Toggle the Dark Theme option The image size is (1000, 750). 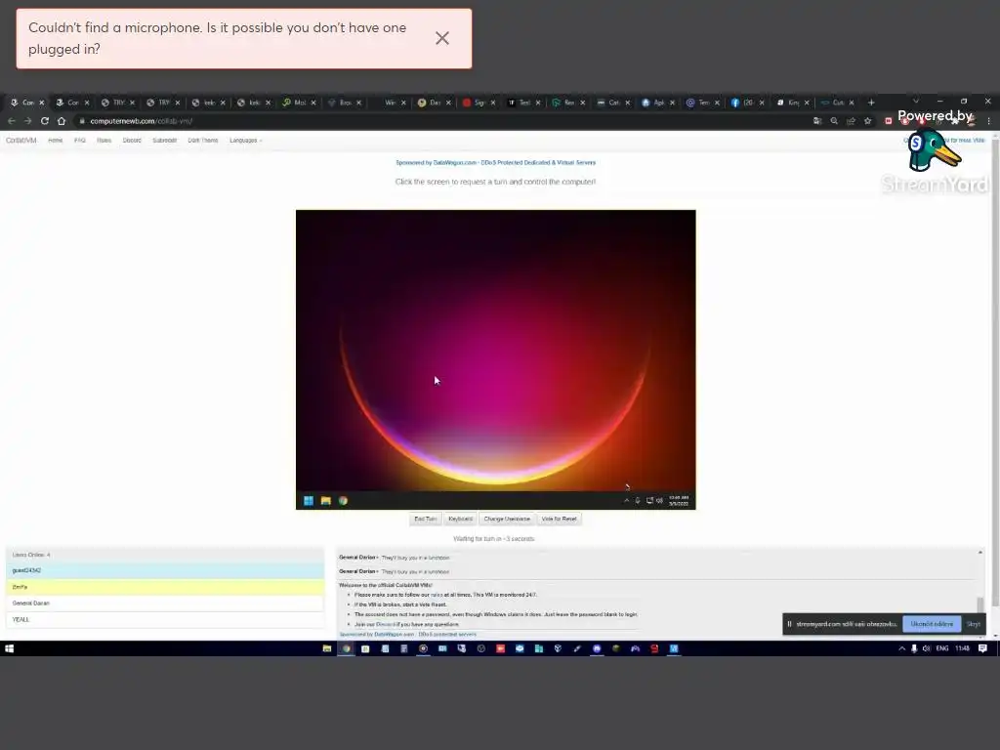pyautogui.click(x=203, y=141)
